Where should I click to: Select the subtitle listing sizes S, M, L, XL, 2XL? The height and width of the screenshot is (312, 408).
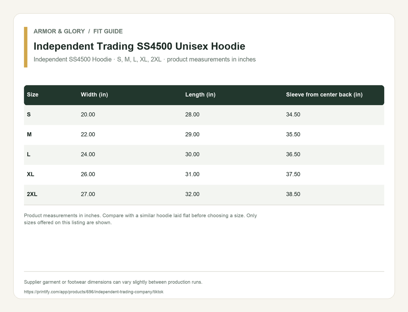click(144, 59)
